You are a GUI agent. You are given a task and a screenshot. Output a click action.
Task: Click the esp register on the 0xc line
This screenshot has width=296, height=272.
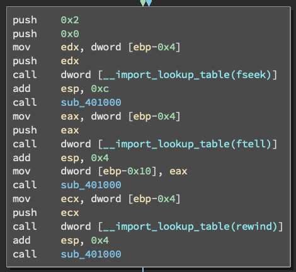pyautogui.click(x=70, y=89)
